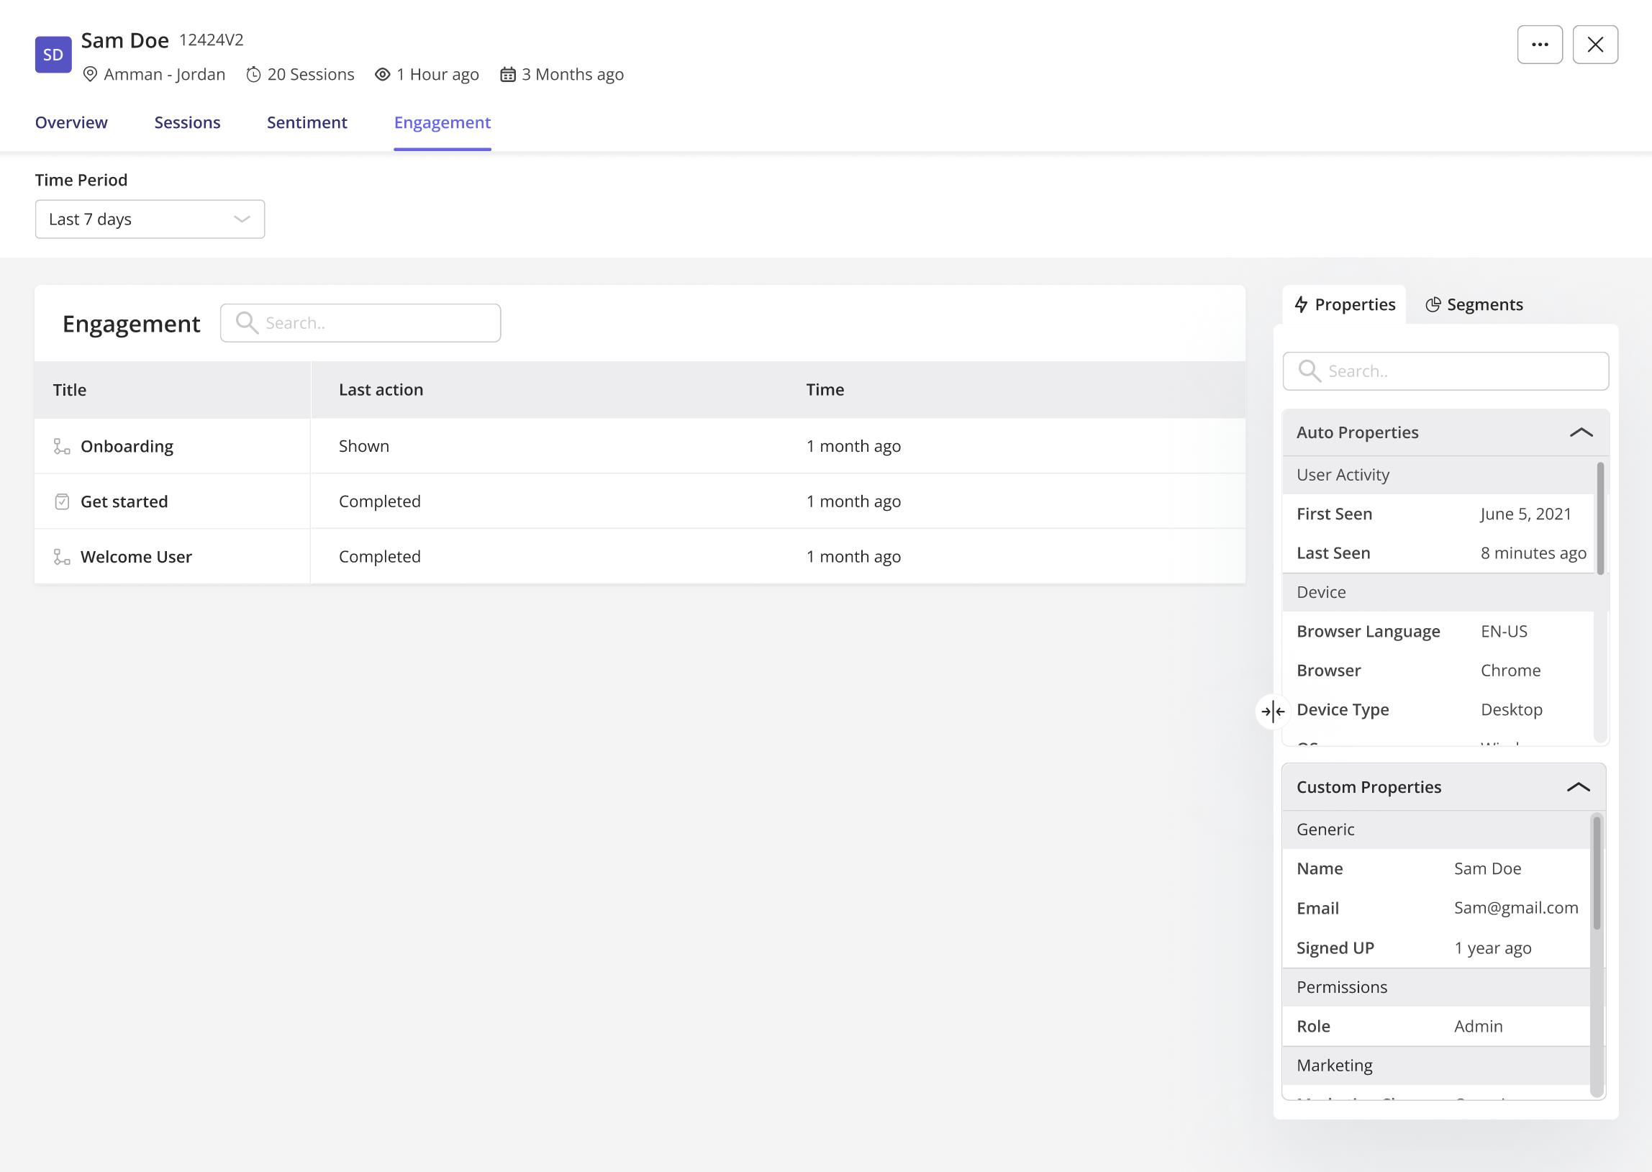The height and width of the screenshot is (1172, 1652).
Task: Click the Engagement search field
Action: 361,322
